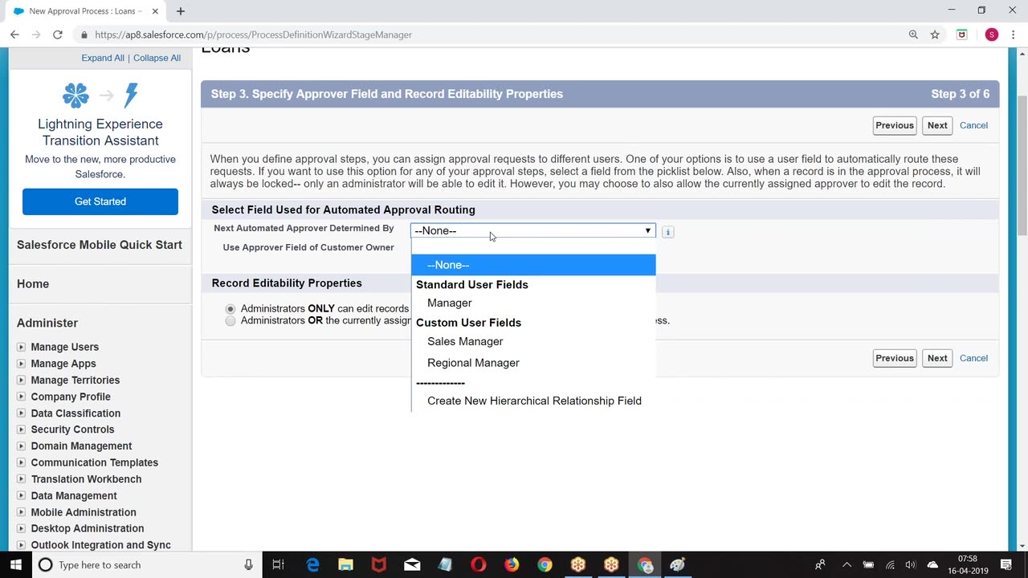Viewport: 1028px width, 578px height.
Task: Reload the page with the refresh icon
Action: point(57,35)
